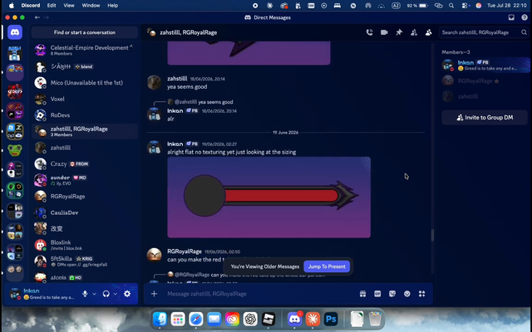Screen dimensions: 532x332
Task: Open ChatGPT in the Dock
Action: click(x=250, y=319)
